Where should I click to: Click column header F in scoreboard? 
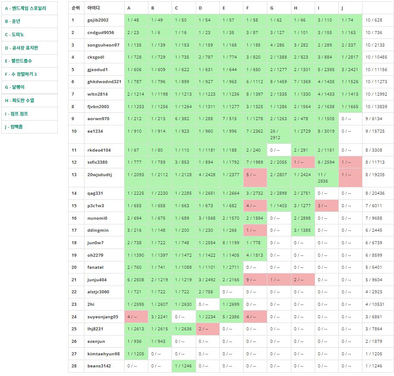[247, 8]
